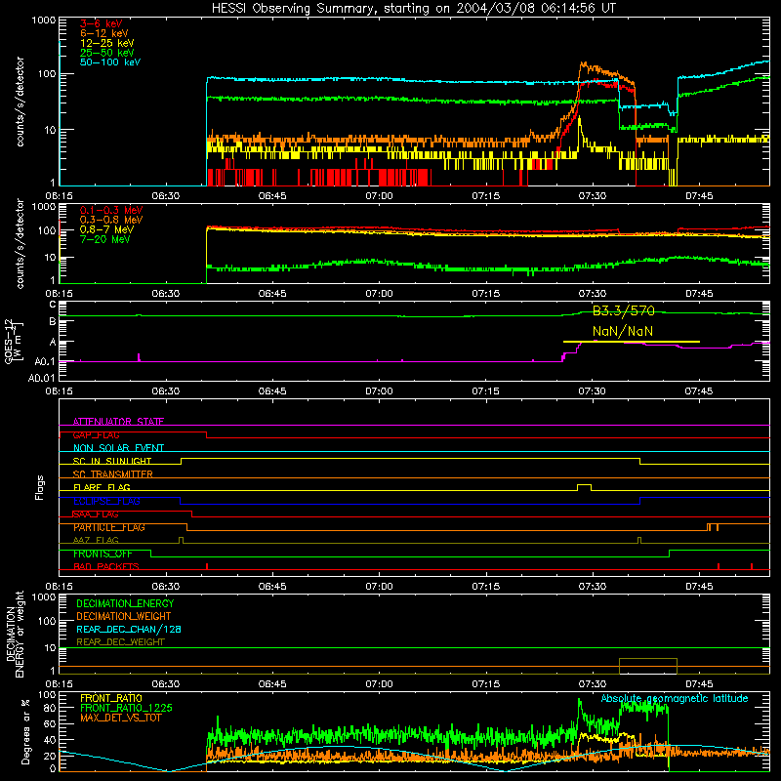
Task: Click the 7-20 MeV legend entry
Action: coord(105,239)
